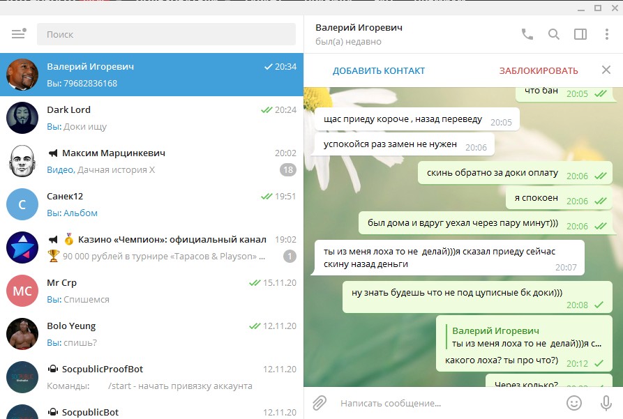
Task: Select the Валерий Игоревич chat row
Action: coord(152,75)
